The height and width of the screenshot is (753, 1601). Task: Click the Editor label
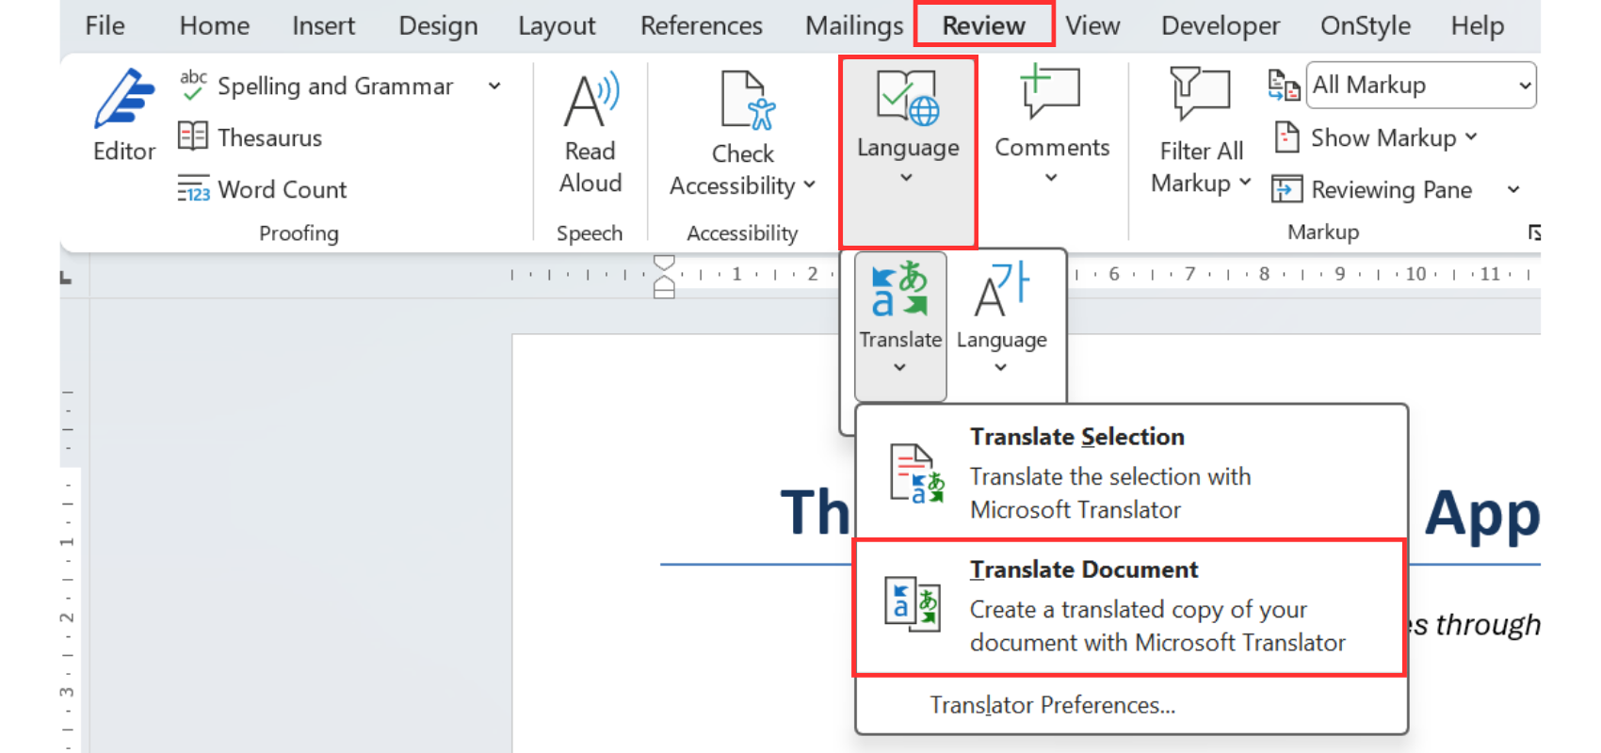pos(124,152)
